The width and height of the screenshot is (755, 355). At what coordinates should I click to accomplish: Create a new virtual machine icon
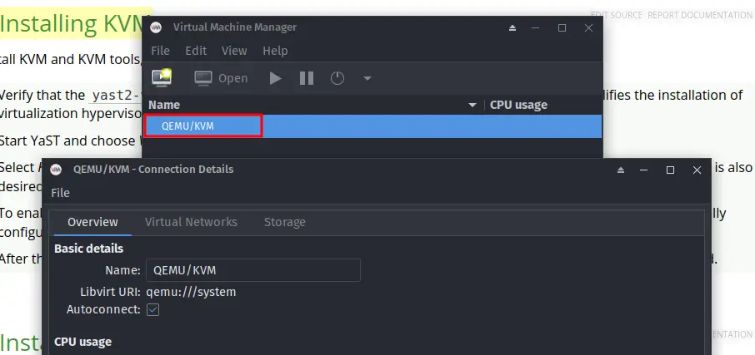[162, 78]
